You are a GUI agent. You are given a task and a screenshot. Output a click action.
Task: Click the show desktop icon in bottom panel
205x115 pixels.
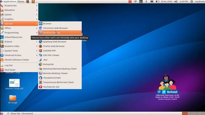click(2, 114)
